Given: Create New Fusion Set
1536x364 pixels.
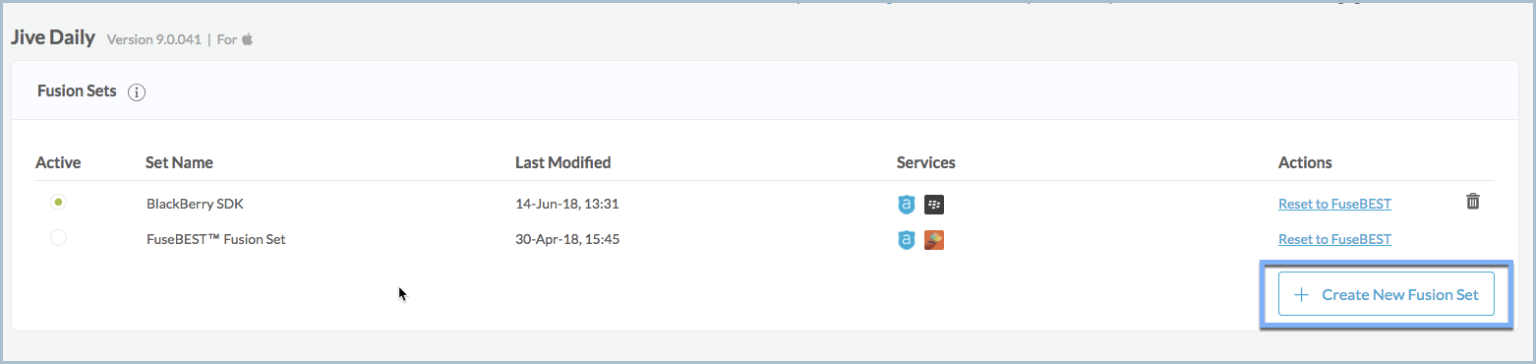Looking at the screenshot, I should pyautogui.click(x=1387, y=294).
